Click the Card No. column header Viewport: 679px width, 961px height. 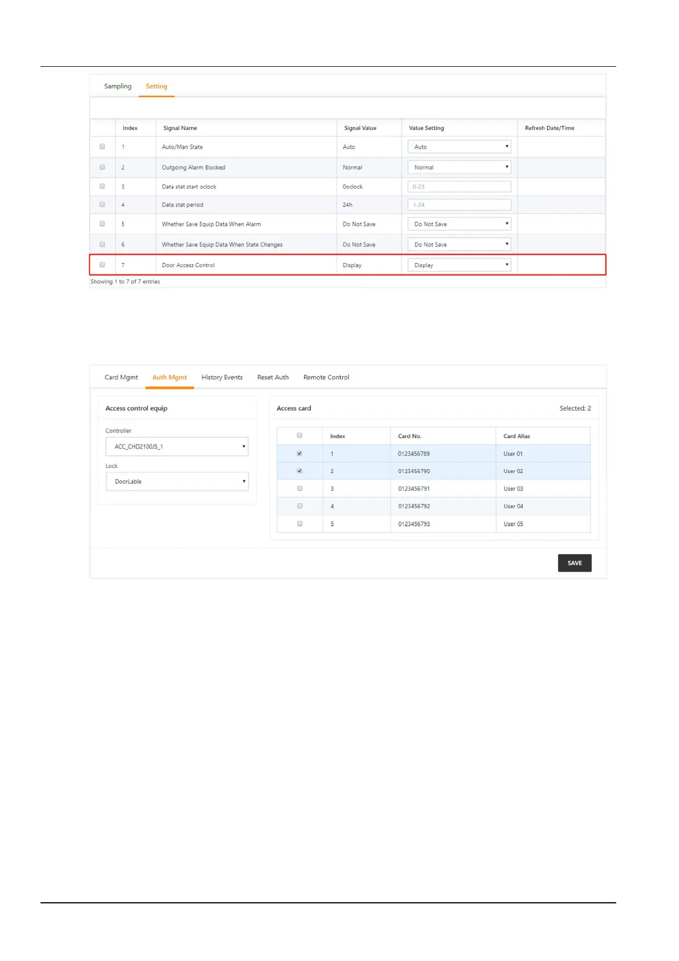tap(410, 436)
